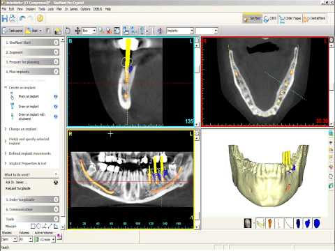Toggle the Task pane button
This screenshot has height=251, width=335.
[13, 31]
